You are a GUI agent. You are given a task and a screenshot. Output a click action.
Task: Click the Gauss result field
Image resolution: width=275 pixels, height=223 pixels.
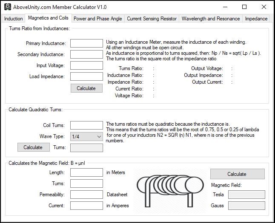click(246, 206)
